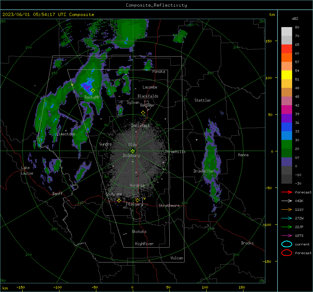Click the yellow radar-site diamond at Didsbury
This screenshot has height=292, width=313.
(133, 151)
